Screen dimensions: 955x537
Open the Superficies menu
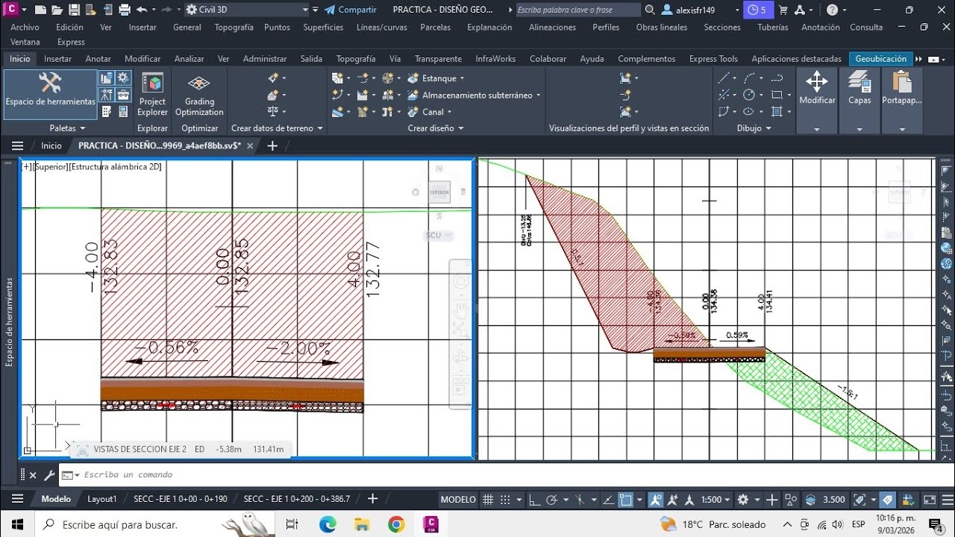pos(323,27)
